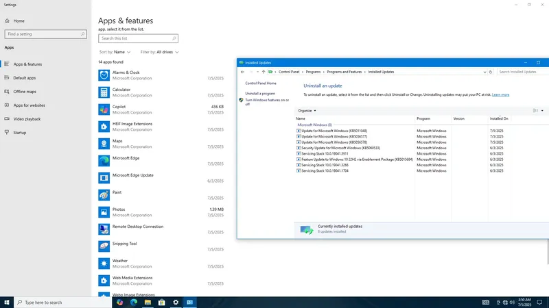The image size is (549, 308).
Task: Open File Explorer from the taskbar
Action: [148, 303]
